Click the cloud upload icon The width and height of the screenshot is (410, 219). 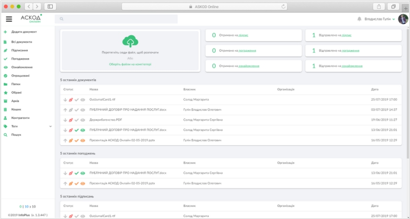coord(130,41)
